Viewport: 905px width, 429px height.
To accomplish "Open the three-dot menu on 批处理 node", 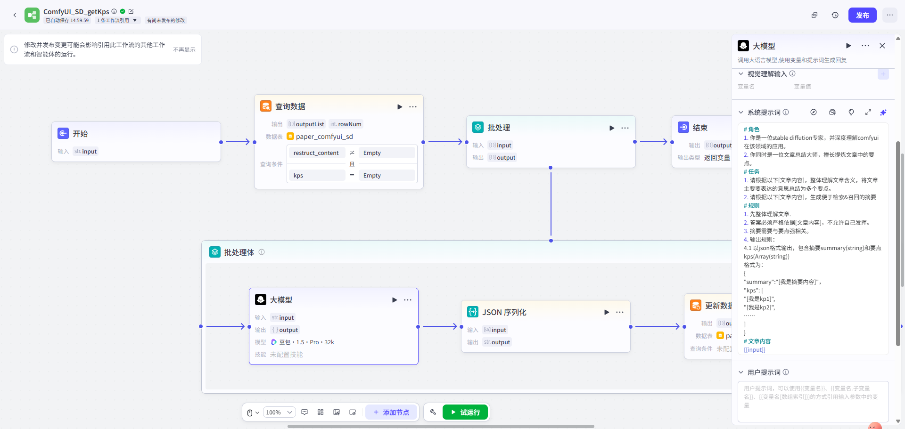I will 625,128.
